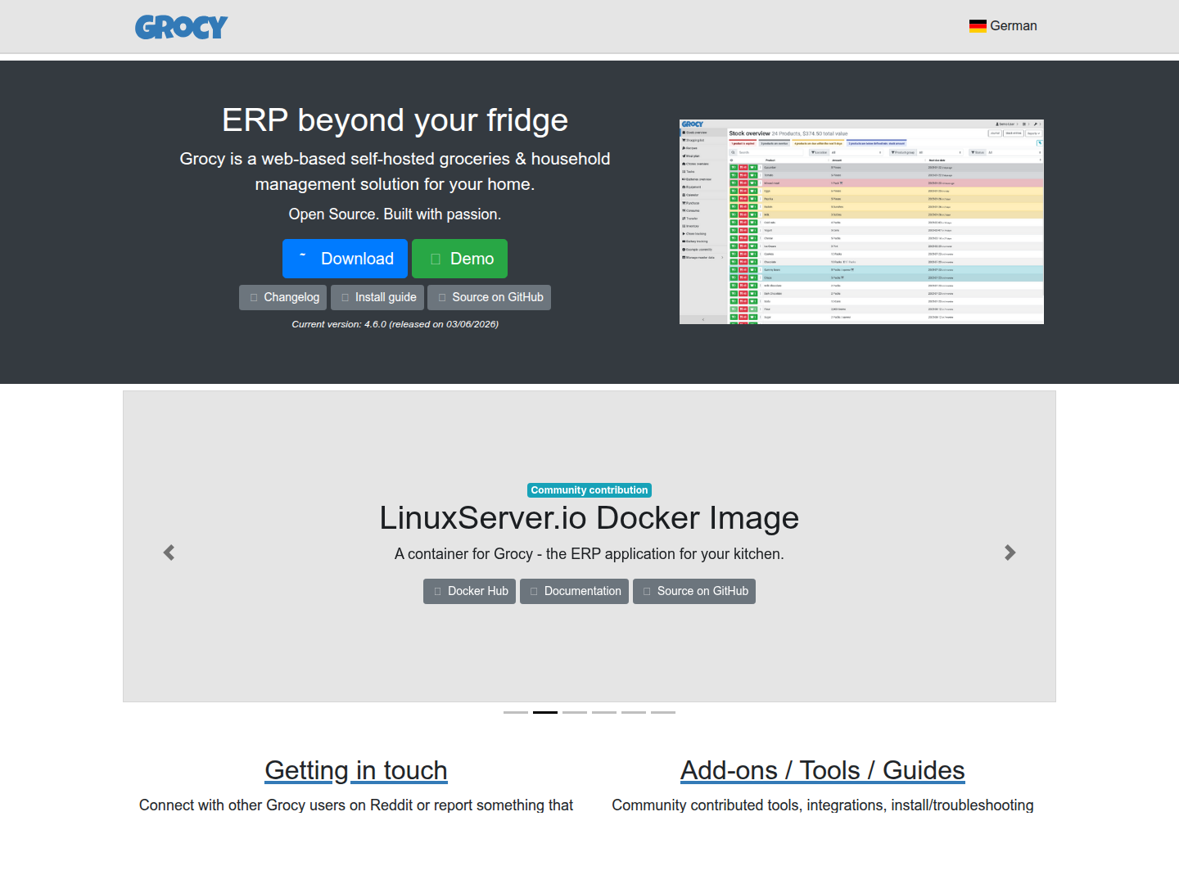Open the Getting in touch heading link

pyautogui.click(x=356, y=770)
